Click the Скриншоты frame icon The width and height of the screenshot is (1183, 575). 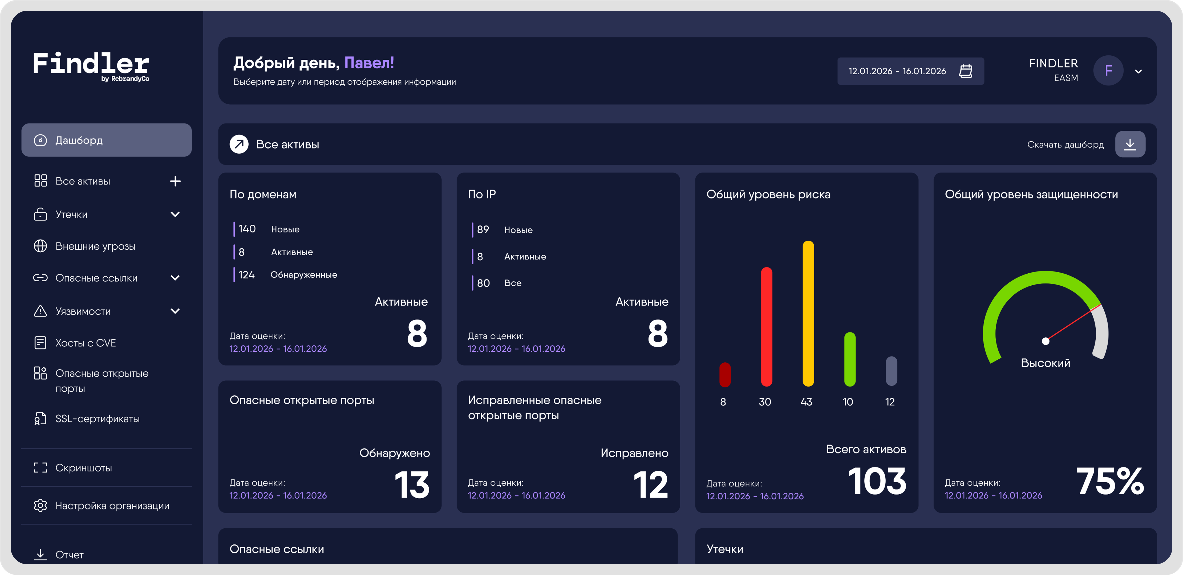(40, 468)
